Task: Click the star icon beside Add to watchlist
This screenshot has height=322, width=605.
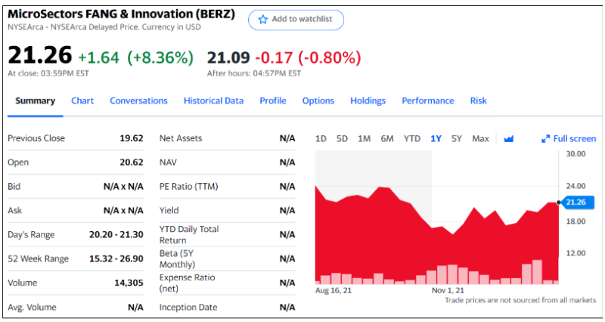Action: [x=263, y=20]
